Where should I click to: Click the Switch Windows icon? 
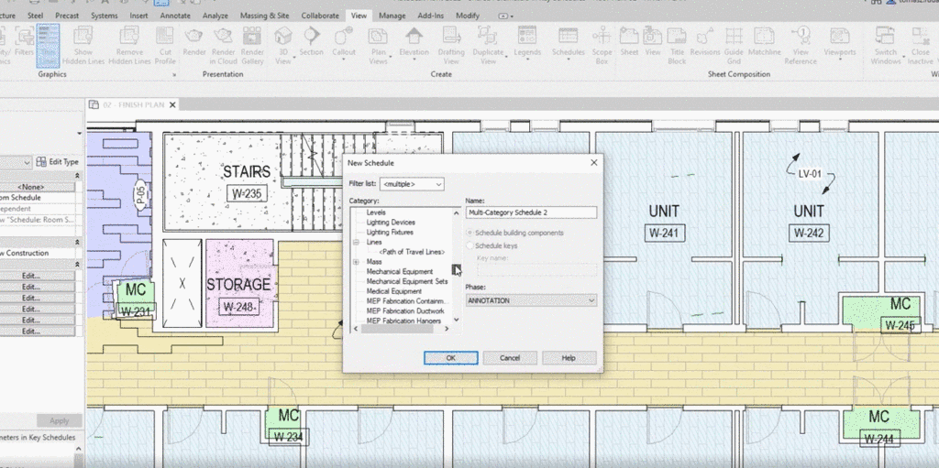coord(885,38)
